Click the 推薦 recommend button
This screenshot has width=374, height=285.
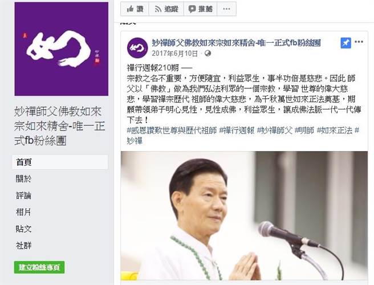coord(200,9)
